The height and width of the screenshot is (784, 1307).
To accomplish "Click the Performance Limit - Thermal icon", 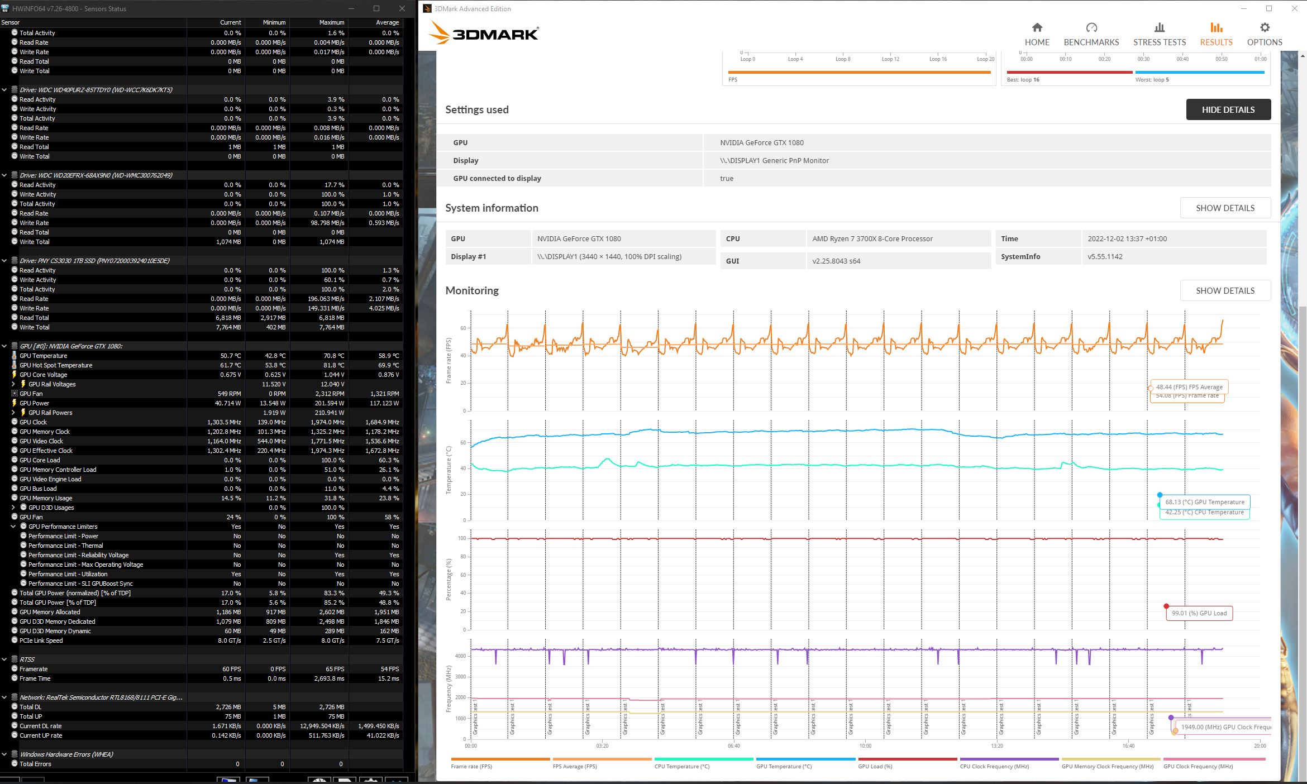I will [23, 546].
